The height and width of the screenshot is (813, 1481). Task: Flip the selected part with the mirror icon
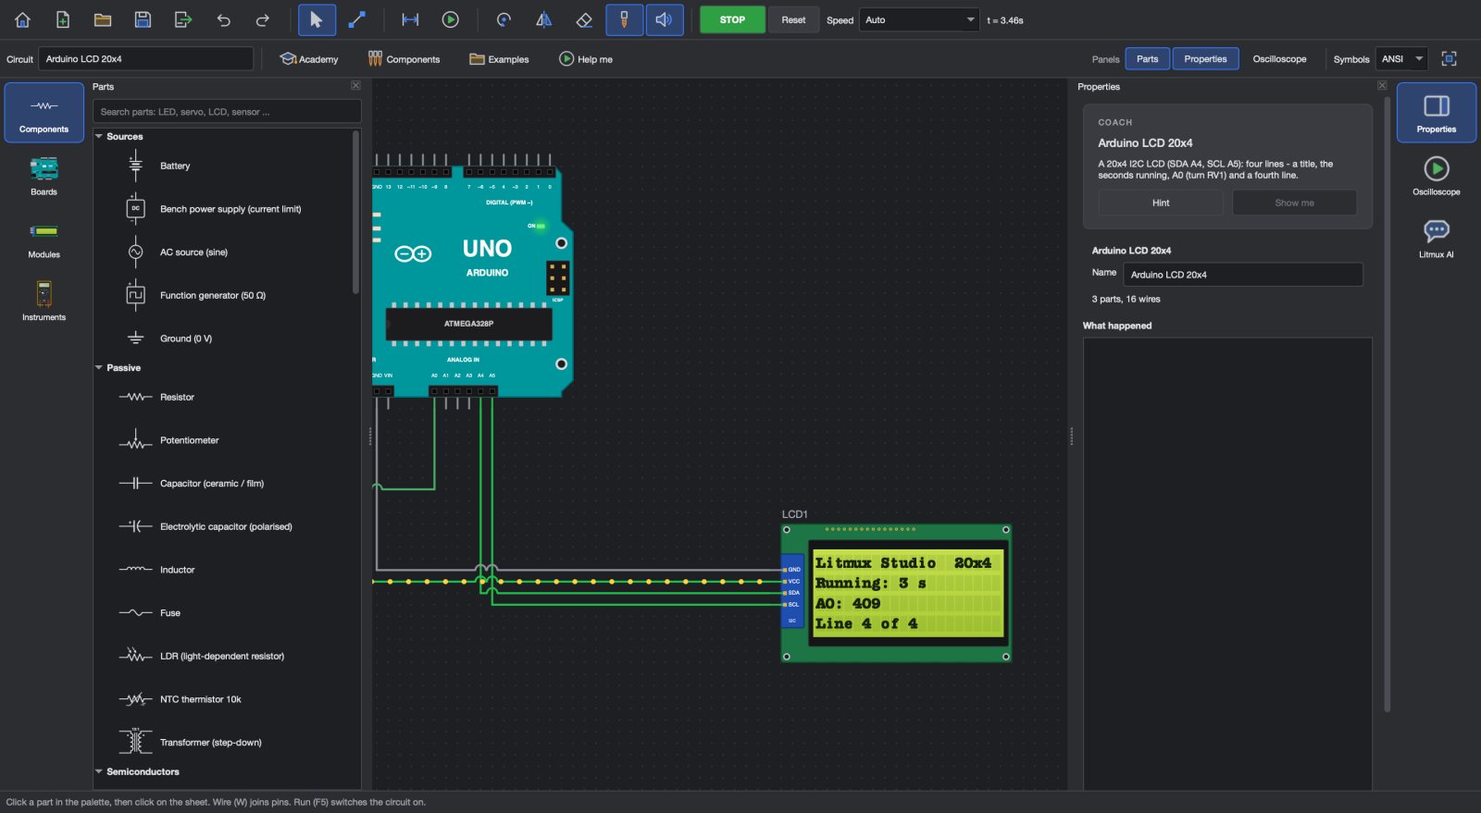[544, 19]
